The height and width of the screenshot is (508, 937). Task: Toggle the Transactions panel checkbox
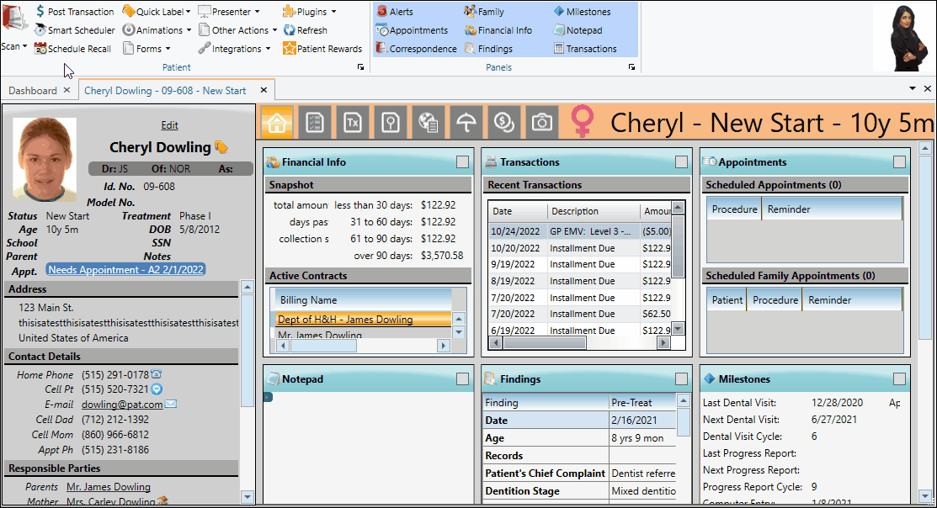click(681, 162)
